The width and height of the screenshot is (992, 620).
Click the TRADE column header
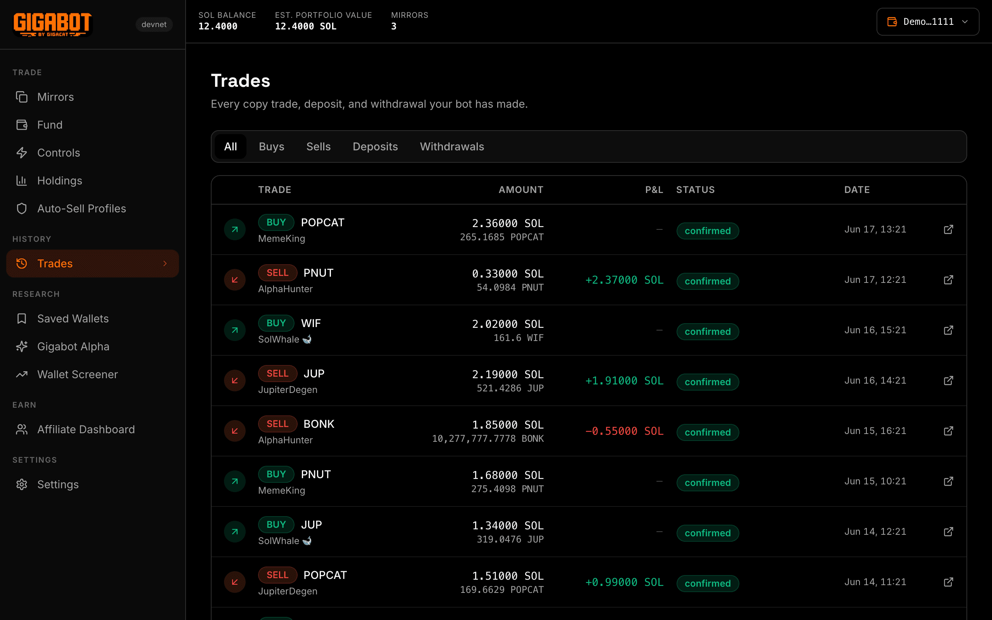(275, 190)
